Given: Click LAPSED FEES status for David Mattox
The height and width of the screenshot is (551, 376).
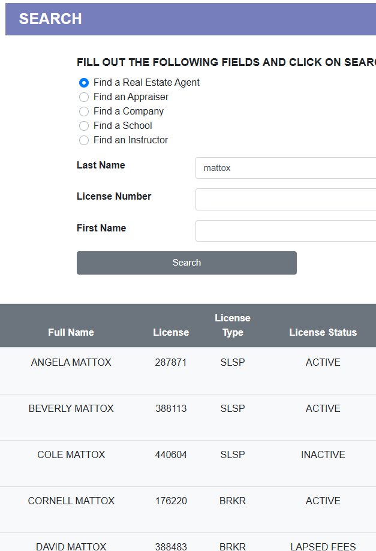Looking at the screenshot, I should pos(323,546).
